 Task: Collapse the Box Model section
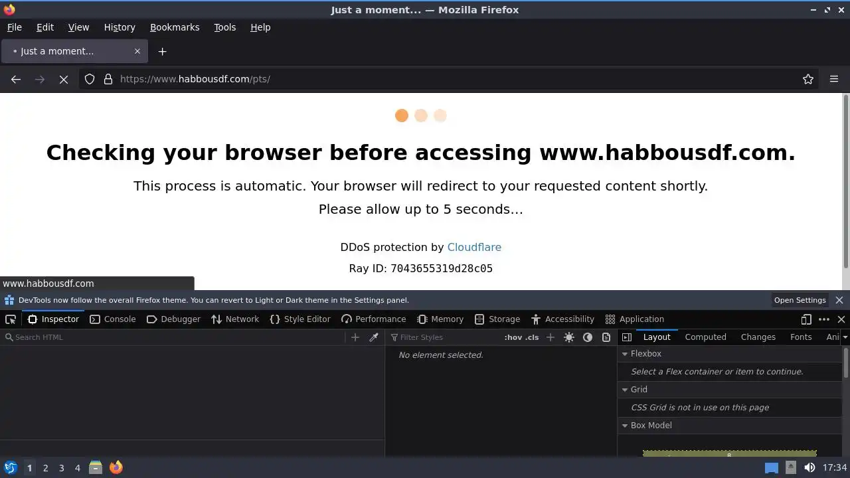[625, 426]
